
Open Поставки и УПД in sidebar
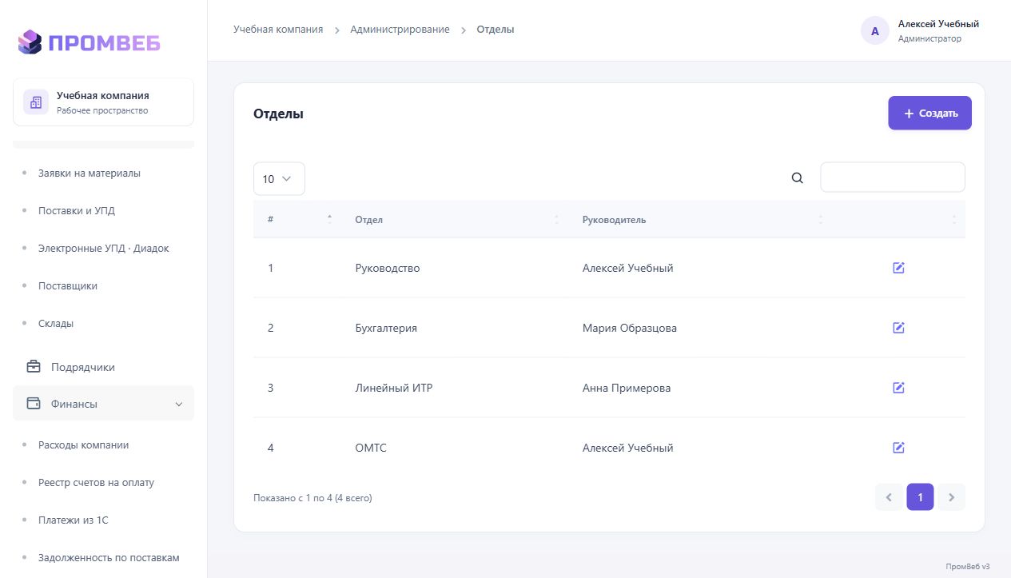77,210
